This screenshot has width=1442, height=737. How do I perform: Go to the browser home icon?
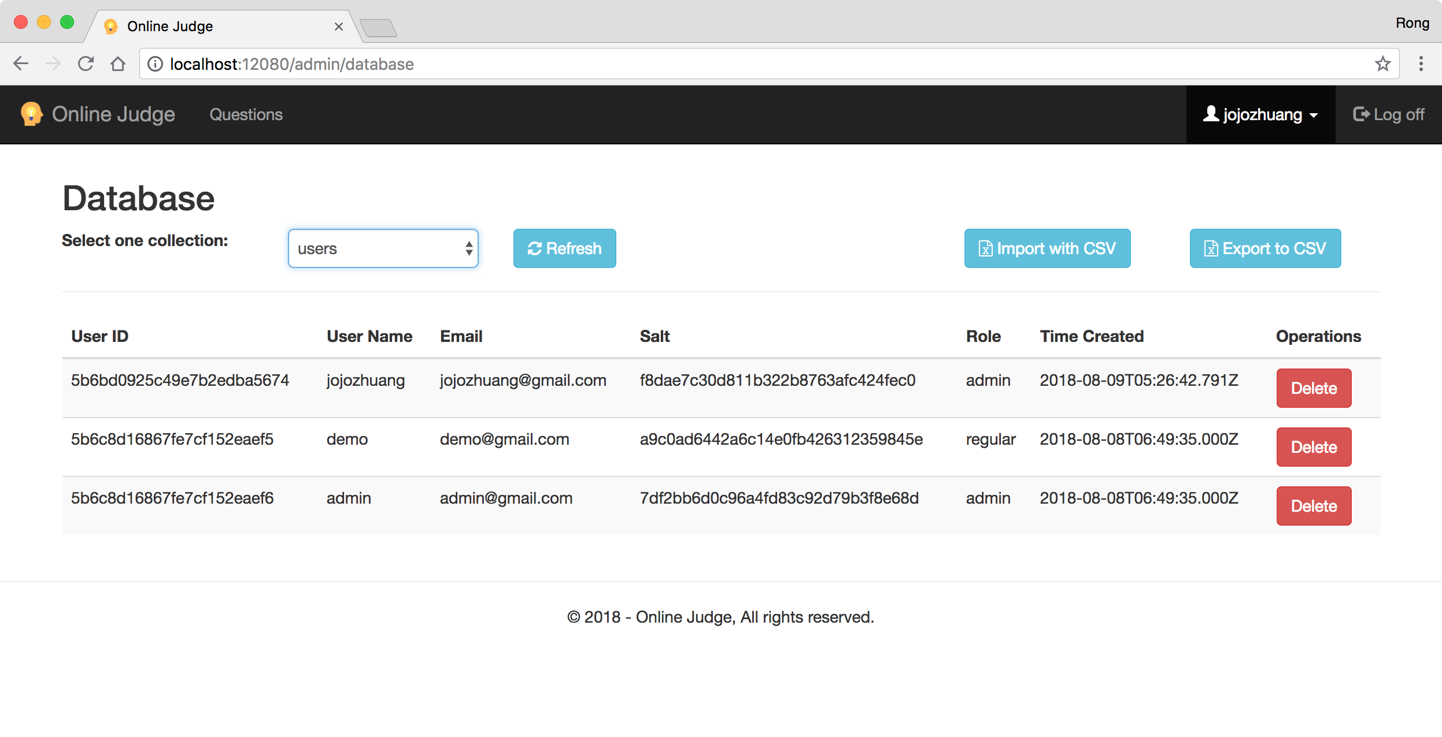point(118,64)
